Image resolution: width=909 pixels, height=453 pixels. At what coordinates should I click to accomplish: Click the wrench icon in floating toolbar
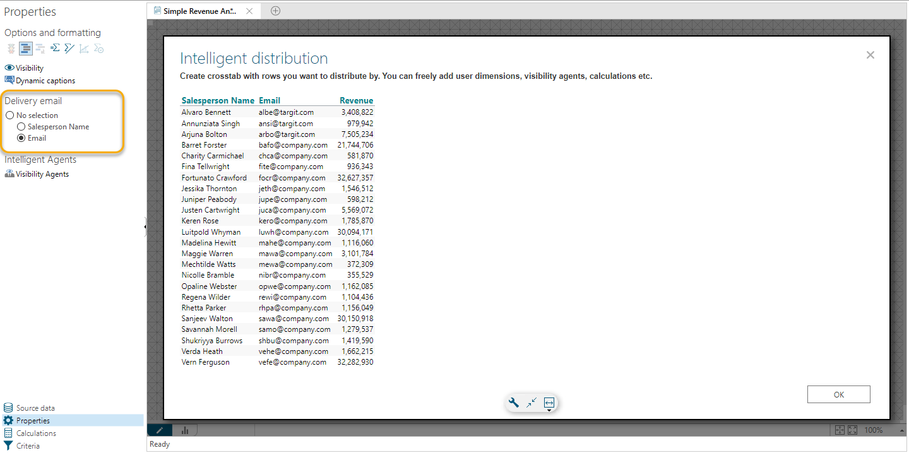tap(514, 403)
